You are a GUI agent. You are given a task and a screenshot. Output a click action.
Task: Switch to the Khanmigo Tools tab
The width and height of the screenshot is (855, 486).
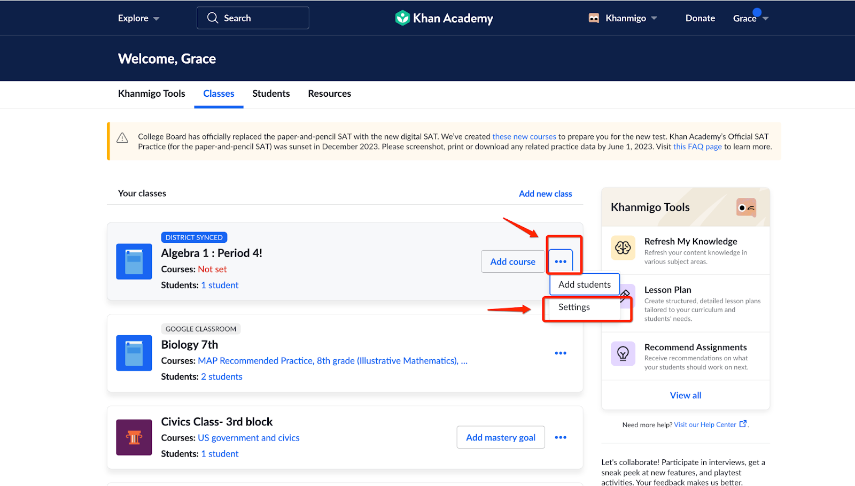pos(152,94)
